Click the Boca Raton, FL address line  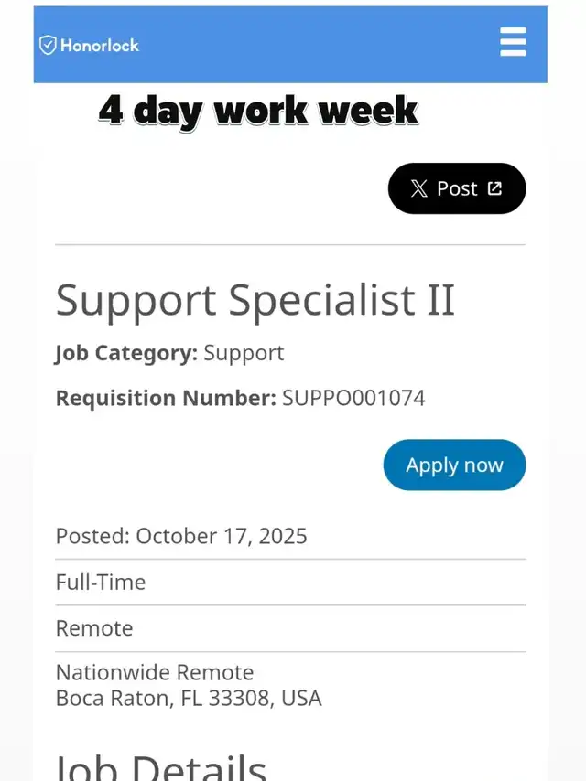pos(189,699)
